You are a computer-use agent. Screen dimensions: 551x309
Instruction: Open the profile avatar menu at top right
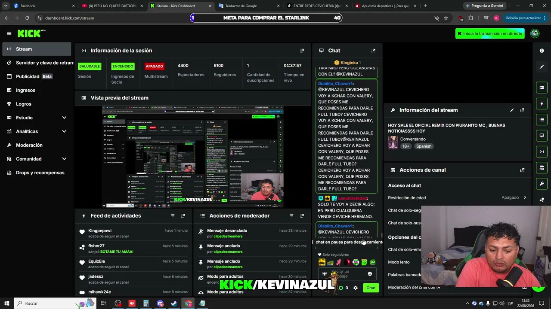click(x=535, y=33)
